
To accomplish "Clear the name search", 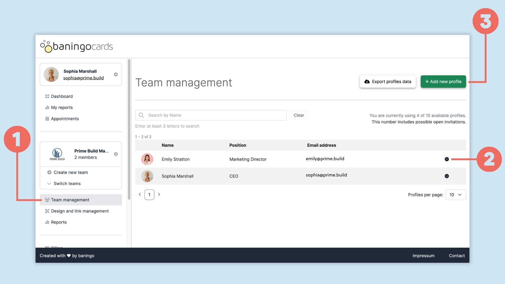I will pyautogui.click(x=299, y=115).
